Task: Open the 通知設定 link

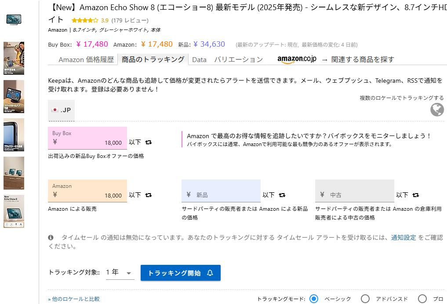Action: [x=403, y=237]
